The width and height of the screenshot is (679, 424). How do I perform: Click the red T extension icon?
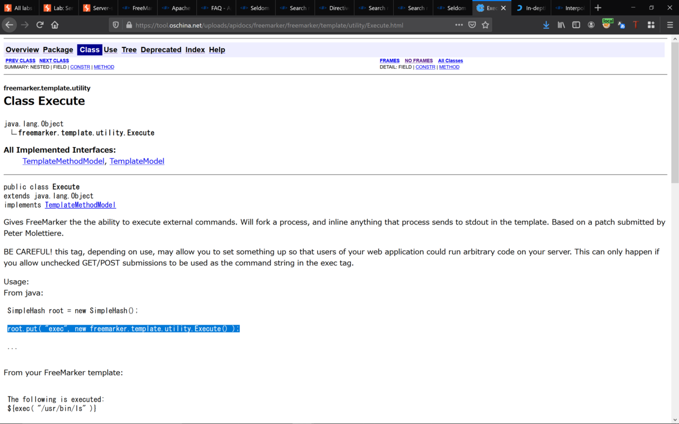click(636, 25)
